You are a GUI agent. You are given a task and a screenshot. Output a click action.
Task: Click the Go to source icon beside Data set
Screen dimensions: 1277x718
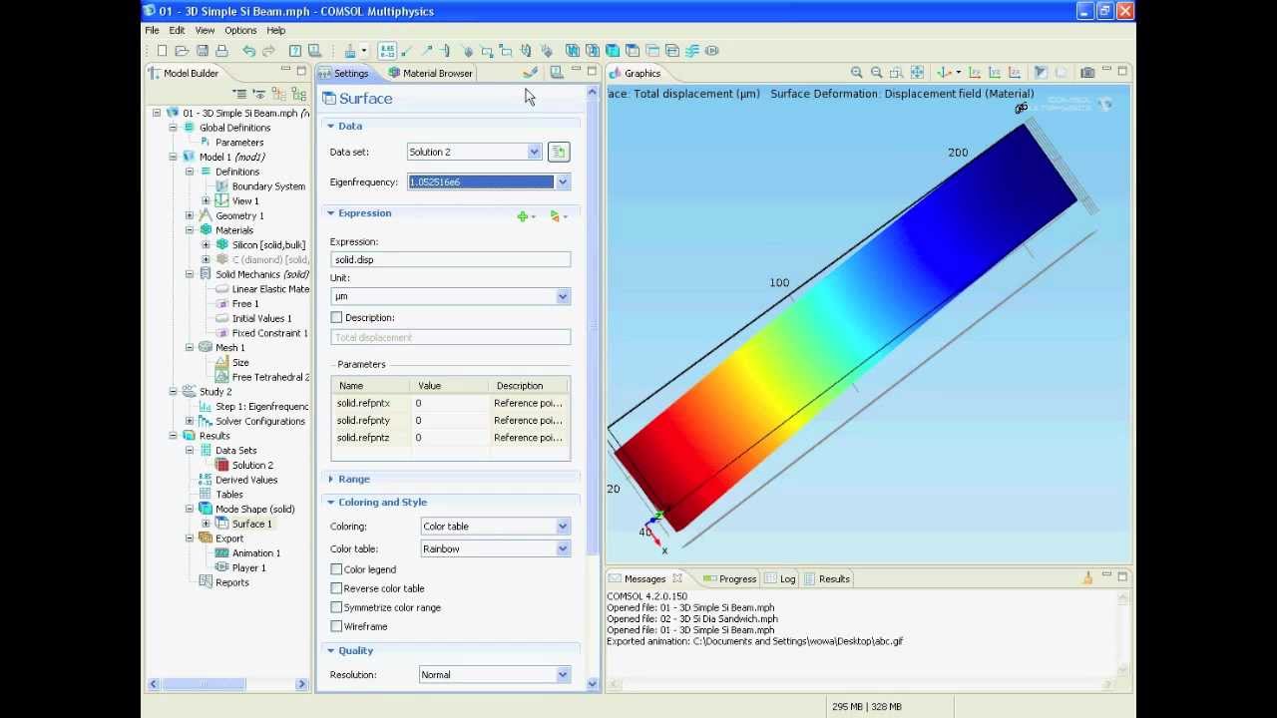pyautogui.click(x=559, y=152)
